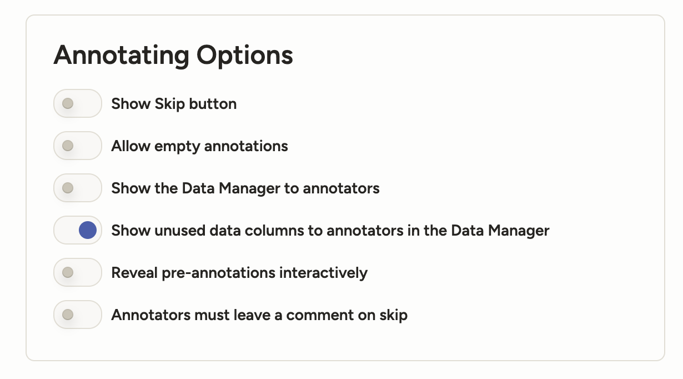Click the "Show unused data columns" label text
The width and height of the screenshot is (683, 379).
pyautogui.click(x=330, y=231)
